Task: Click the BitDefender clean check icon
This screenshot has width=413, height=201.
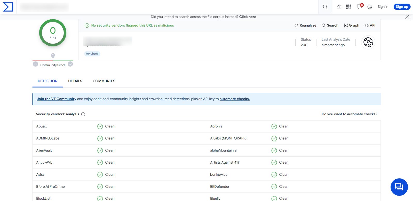Action: [274, 187]
